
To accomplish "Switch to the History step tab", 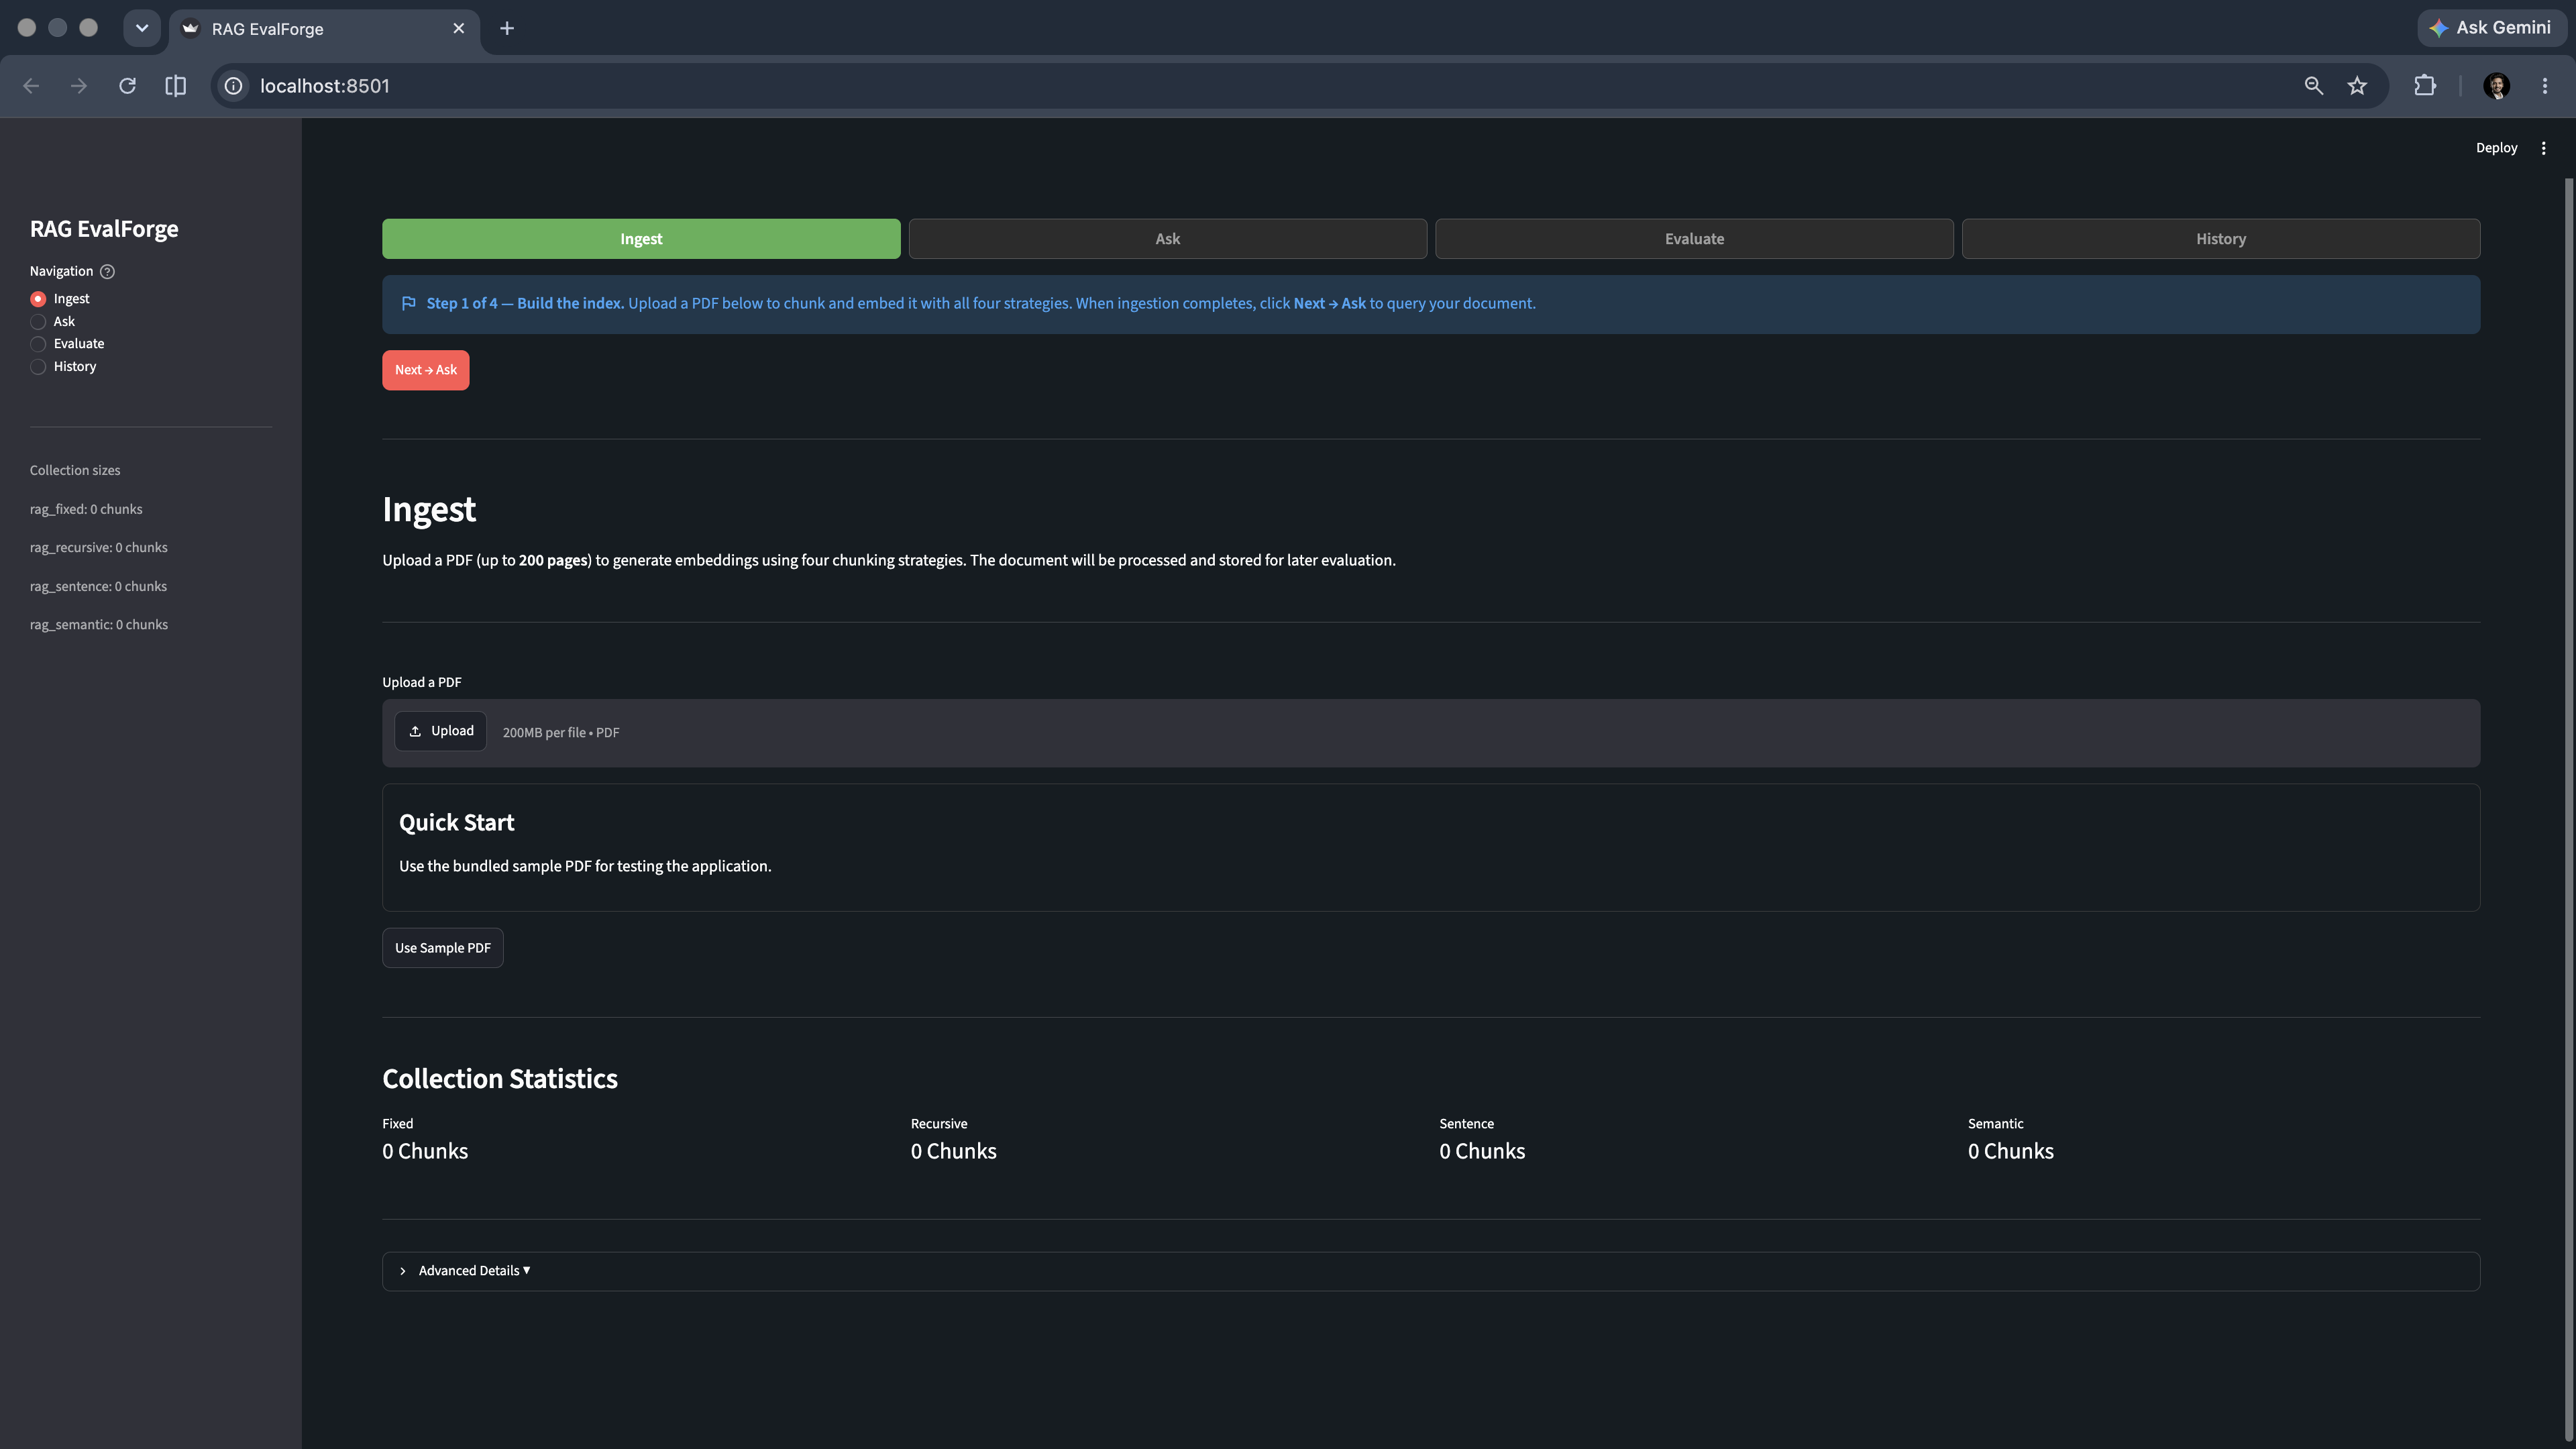I will tap(2221, 239).
